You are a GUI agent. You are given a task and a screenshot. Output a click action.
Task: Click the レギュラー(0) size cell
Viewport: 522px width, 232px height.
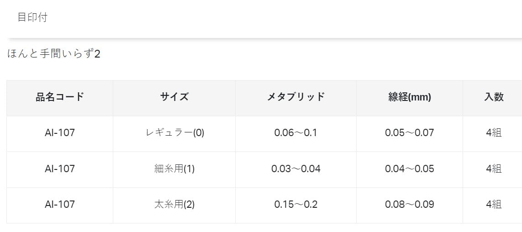pyautogui.click(x=174, y=133)
